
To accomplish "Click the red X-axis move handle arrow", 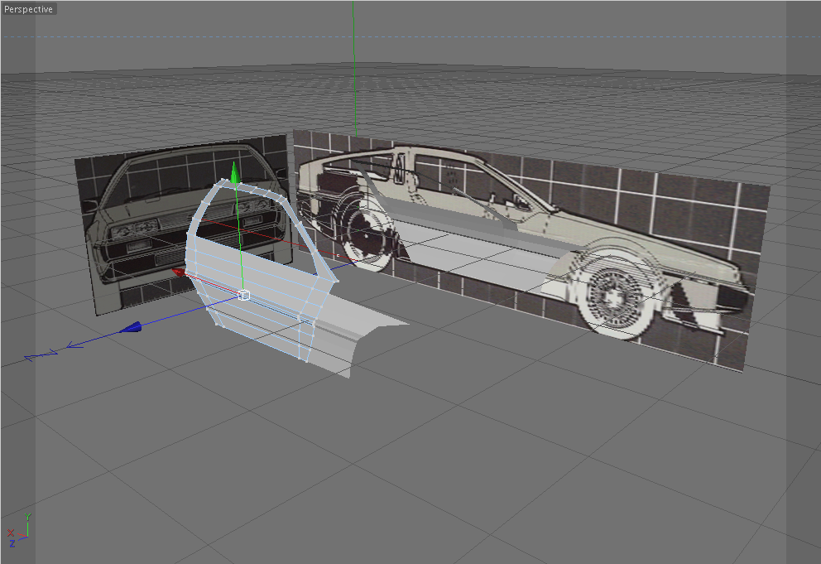I will (179, 272).
